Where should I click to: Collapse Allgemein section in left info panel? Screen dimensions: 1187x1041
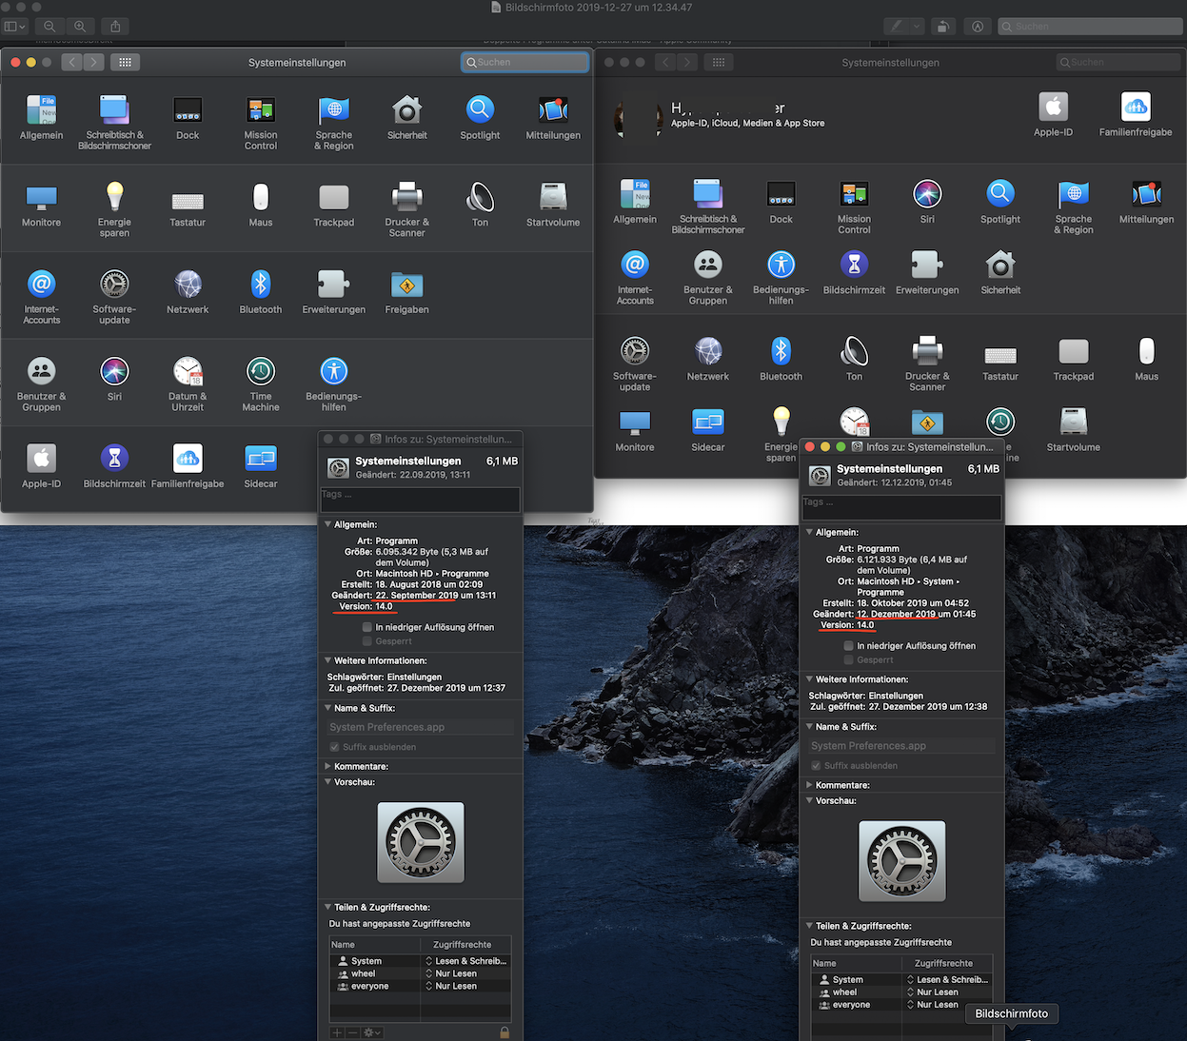(x=328, y=524)
